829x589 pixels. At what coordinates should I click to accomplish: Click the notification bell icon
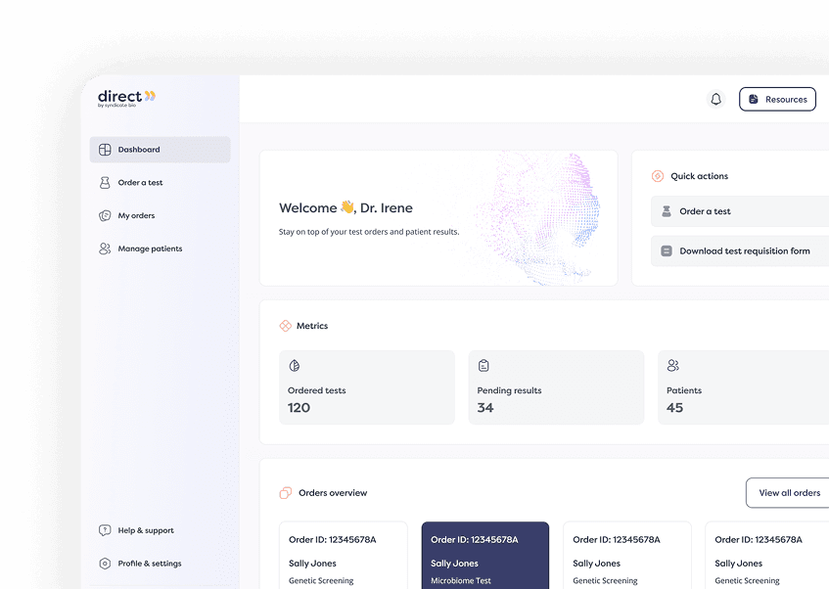(x=715, y=99)
